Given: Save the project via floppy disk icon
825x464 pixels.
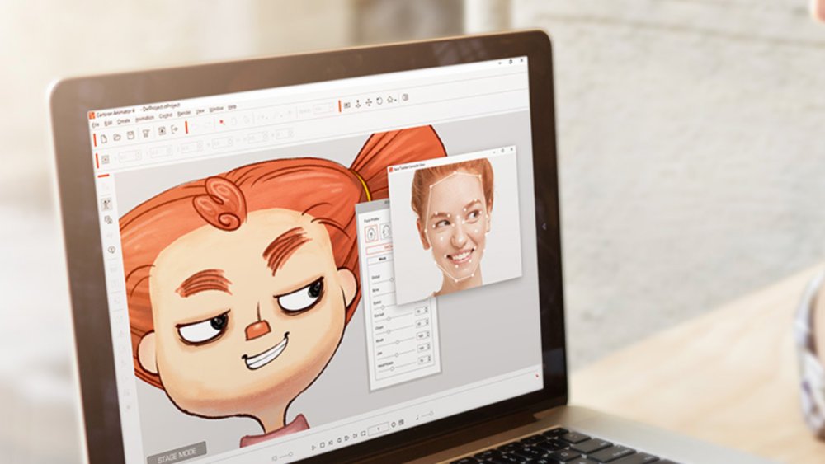Looking at the screenshot, I should coord(130,135).
